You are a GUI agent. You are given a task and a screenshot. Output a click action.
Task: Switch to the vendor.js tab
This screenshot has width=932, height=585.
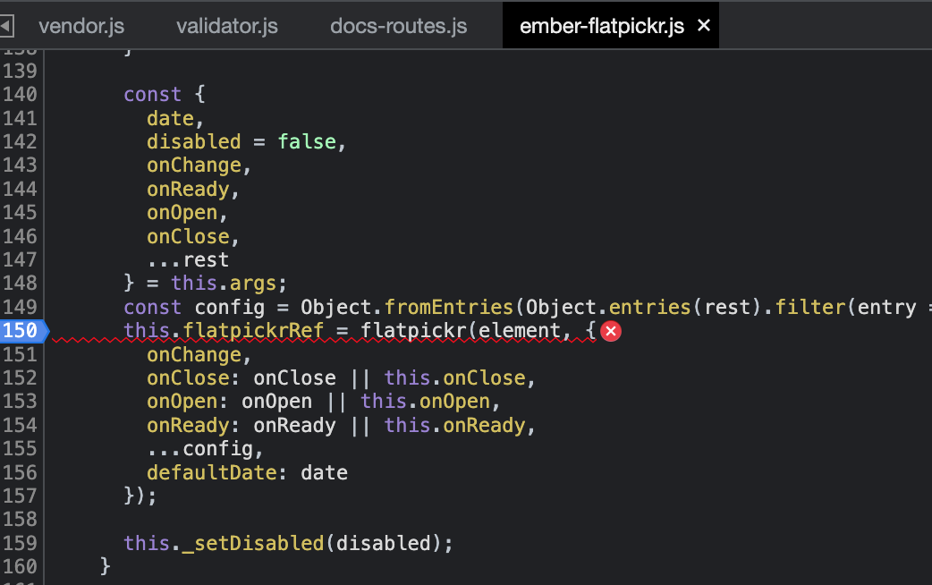[81, 26]
